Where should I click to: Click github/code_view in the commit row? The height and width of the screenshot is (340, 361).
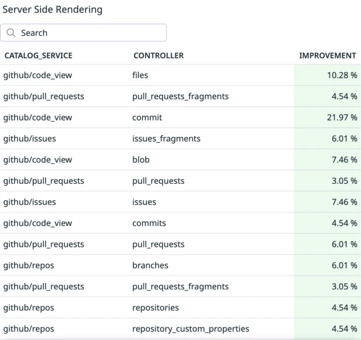(37, 118)
